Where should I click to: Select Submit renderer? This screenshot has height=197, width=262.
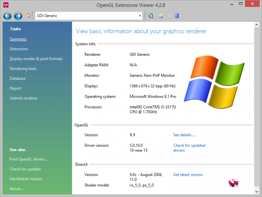tap(24, 98)
